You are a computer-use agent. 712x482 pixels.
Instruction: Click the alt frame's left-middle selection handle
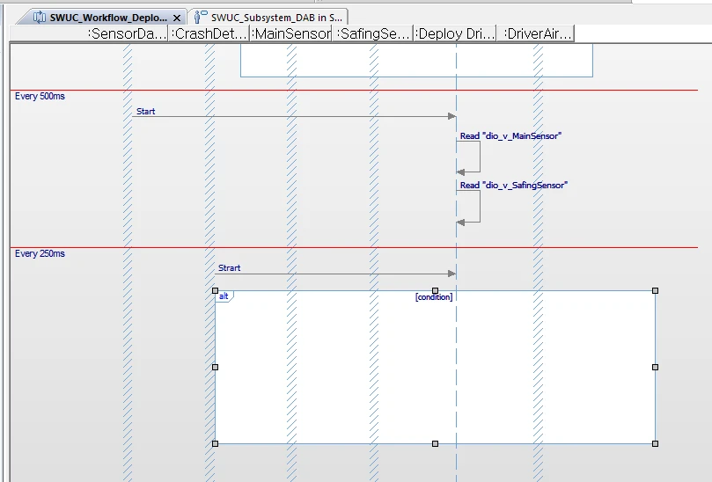[x=216, y=367]
